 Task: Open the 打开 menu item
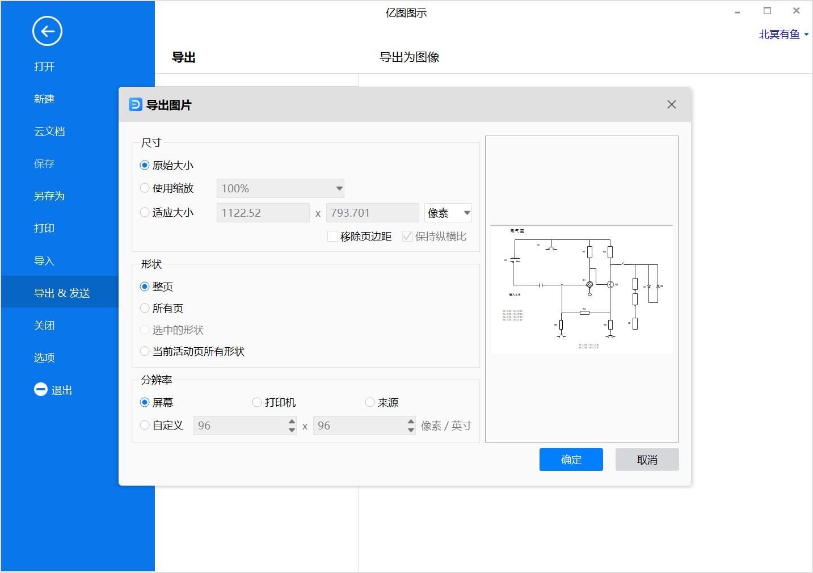pyautogui.click(x=44, y=67)
